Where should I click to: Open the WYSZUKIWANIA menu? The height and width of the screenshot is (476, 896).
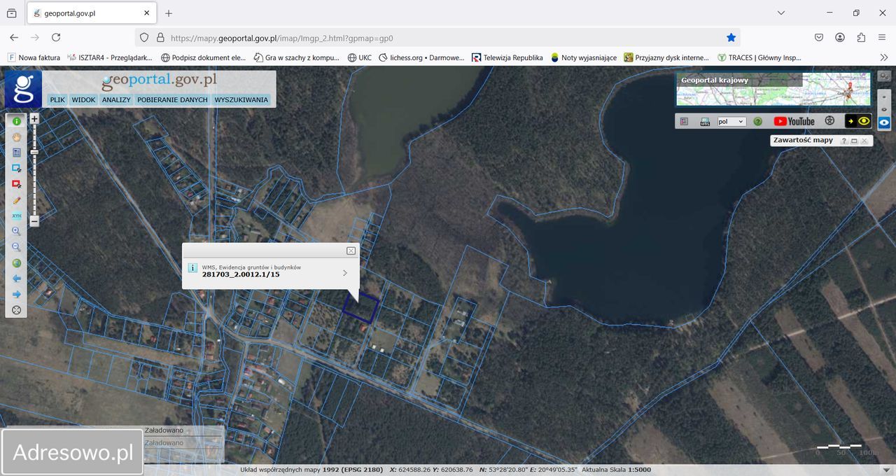pos(241,99)
